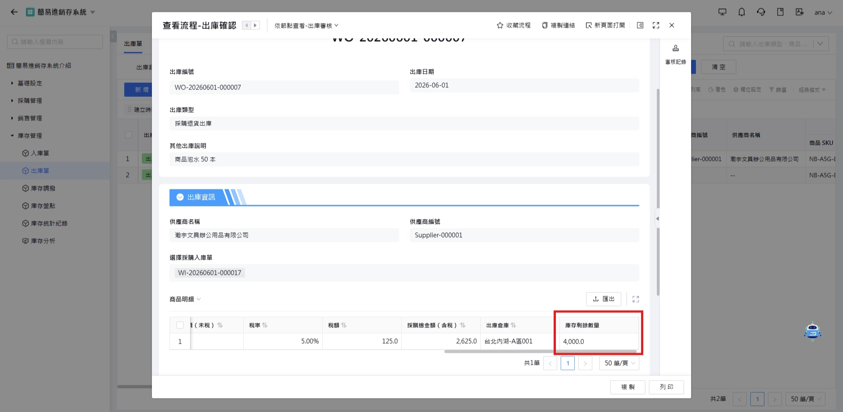This screenshot has width=843, height=412.
Task: Go to previous record arrow in dialog header
Action: 247,25
